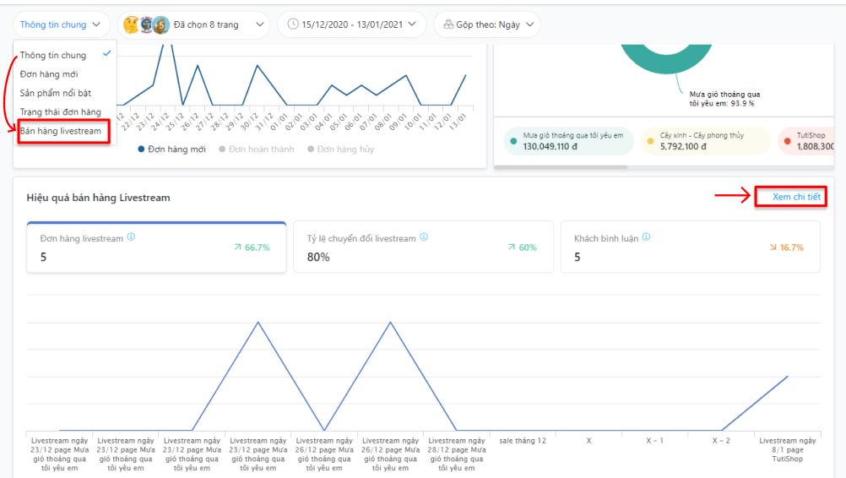The image size is (846, 478).
Task: Open the Gộp theo: Ngày dropdown
Action: point(487,24)
